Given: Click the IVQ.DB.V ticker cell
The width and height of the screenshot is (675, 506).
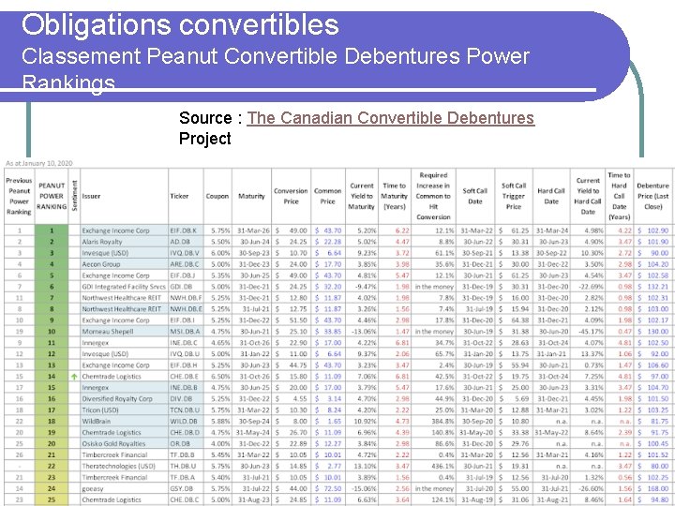Looking at the screenshot, I should pos(186,253).
